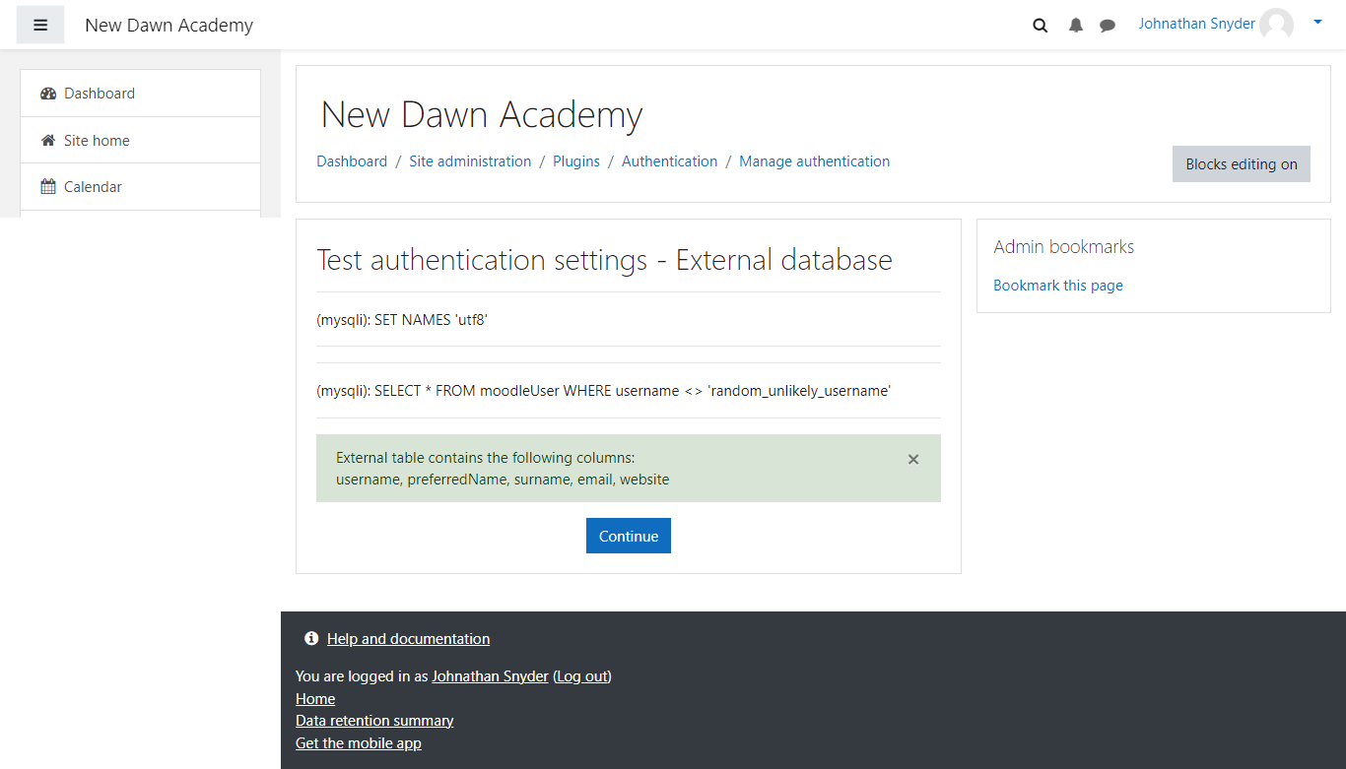Click Johnathan Snyder link in footer
The height and width of the screenshot is (769, 1346).
coord(490,676)
